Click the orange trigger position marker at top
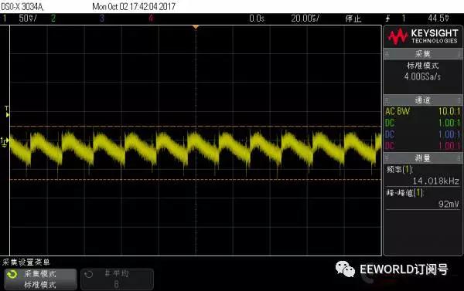Screen dimensions: 464x291 (196, 27)
